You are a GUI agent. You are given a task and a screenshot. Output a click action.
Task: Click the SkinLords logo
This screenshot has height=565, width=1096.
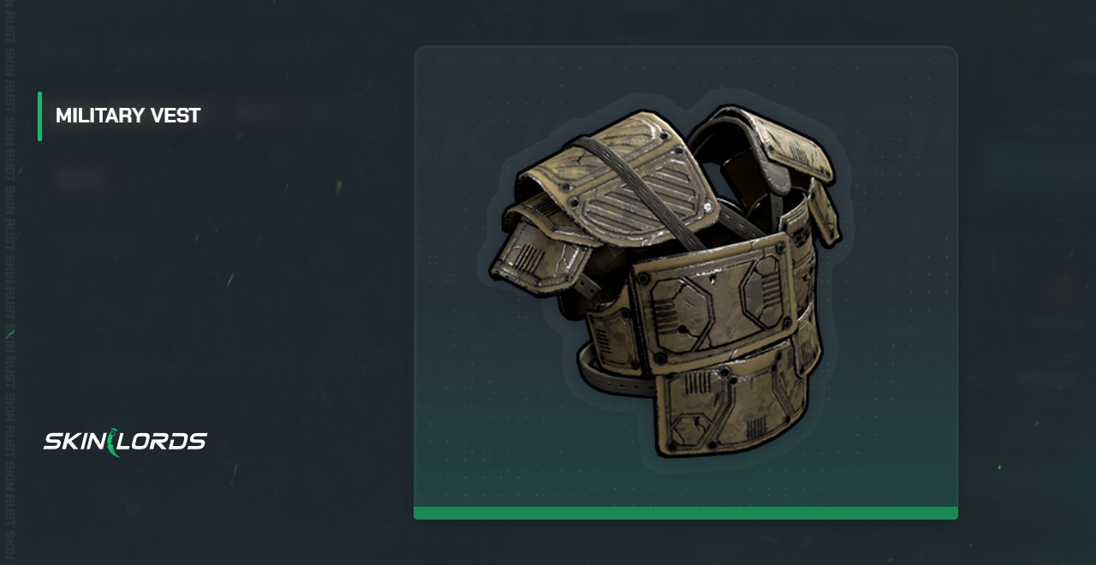125,442
